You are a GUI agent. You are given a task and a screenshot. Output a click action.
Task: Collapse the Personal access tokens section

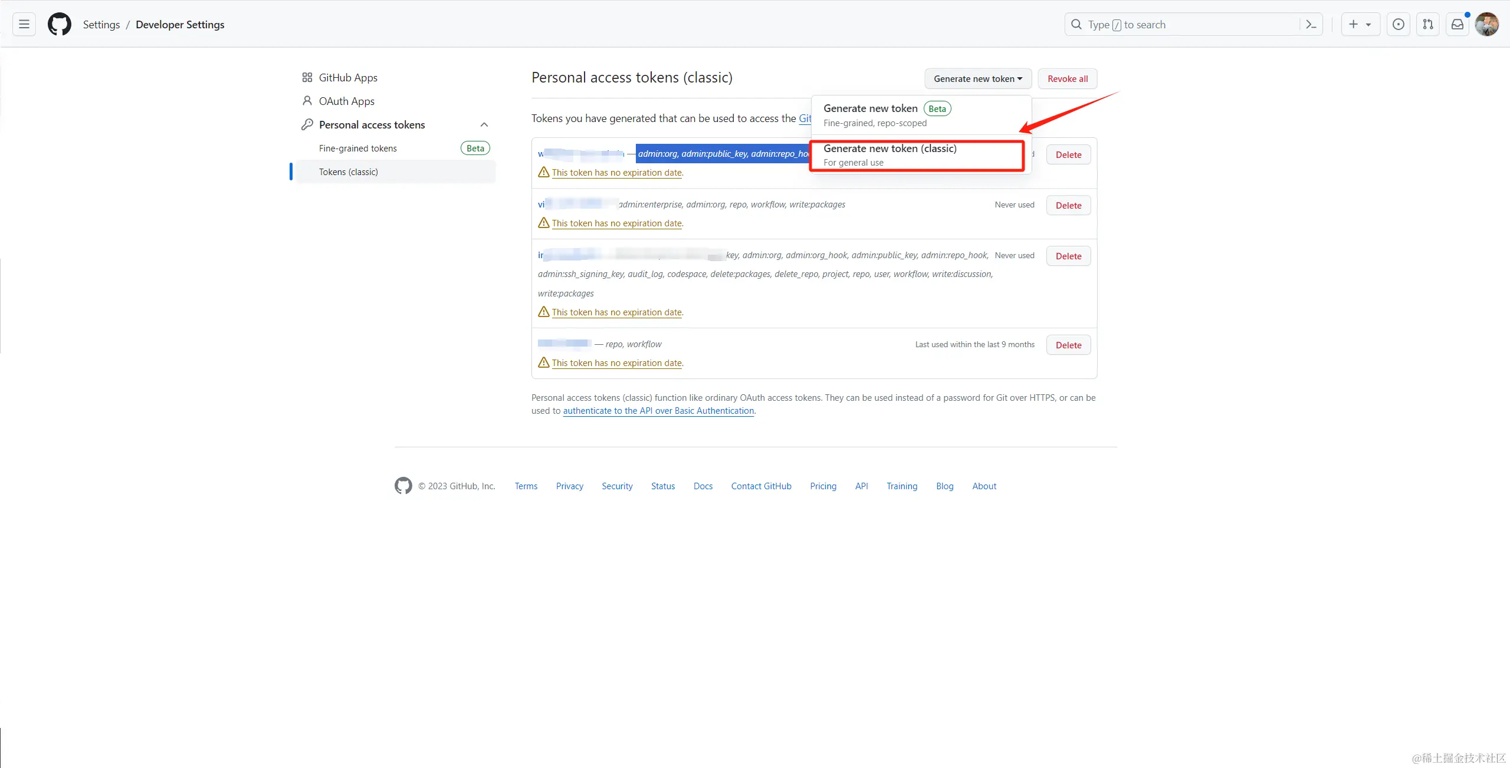484,124
